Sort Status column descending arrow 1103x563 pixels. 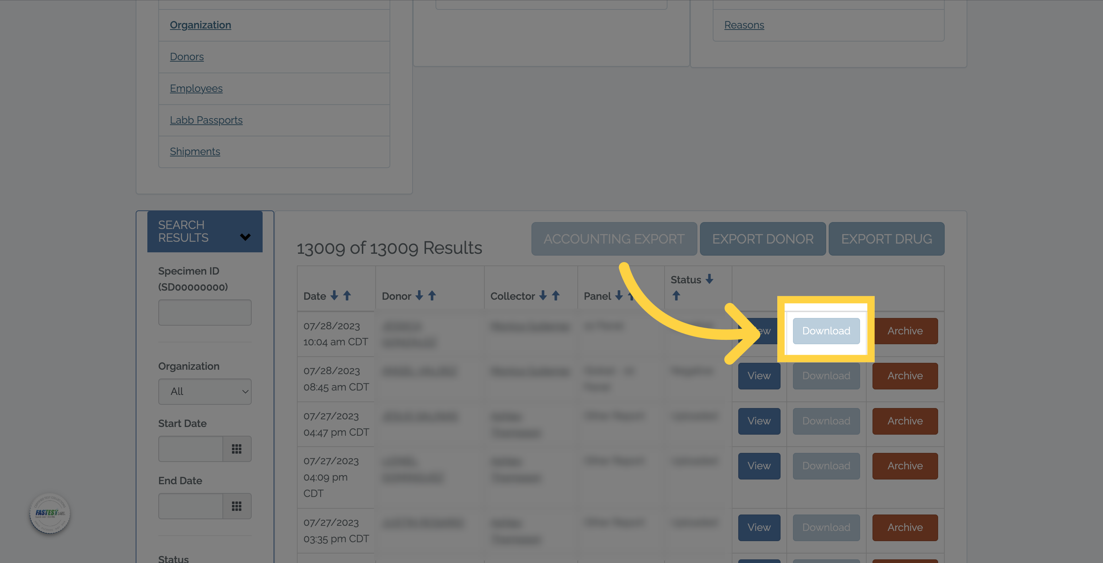click(709, 279)
